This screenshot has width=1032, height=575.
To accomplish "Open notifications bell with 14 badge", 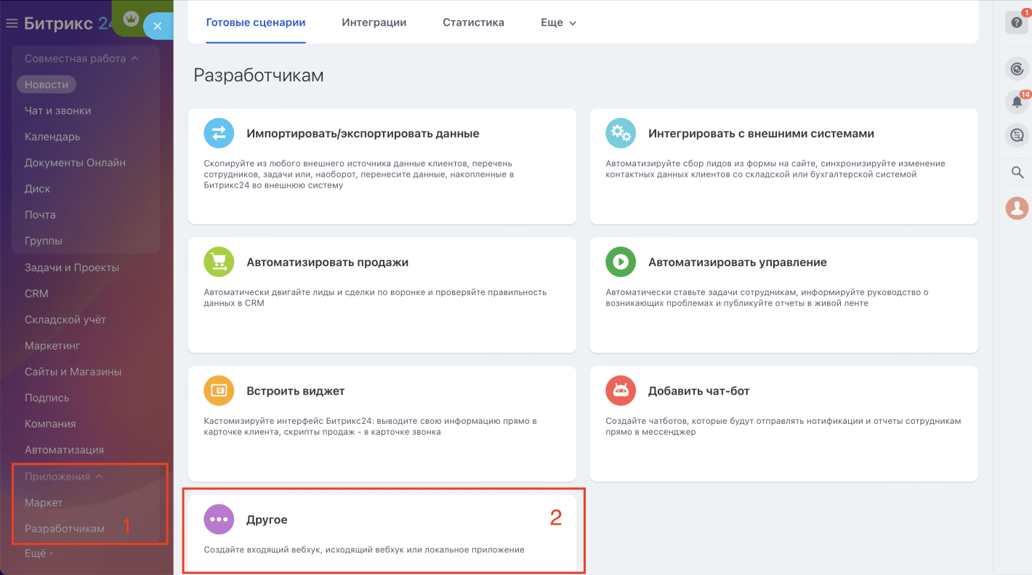I will coord(1017,102).
